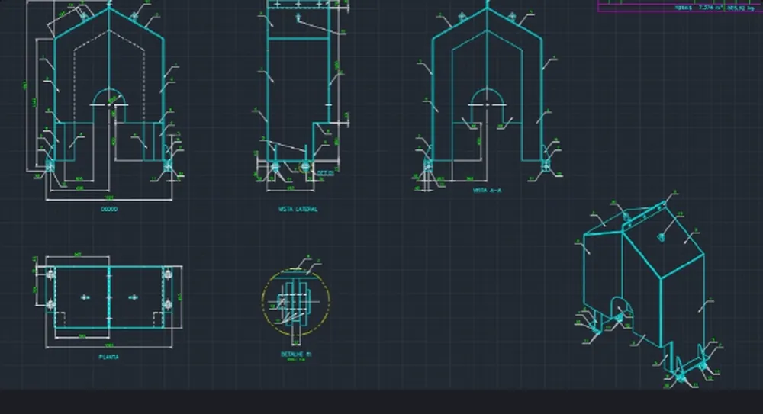
Task: Select the view title text under the front view
Action: [x=109, y=209]
